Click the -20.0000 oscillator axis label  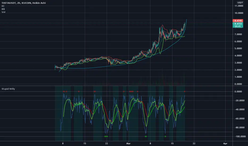(x=239, y=100)
